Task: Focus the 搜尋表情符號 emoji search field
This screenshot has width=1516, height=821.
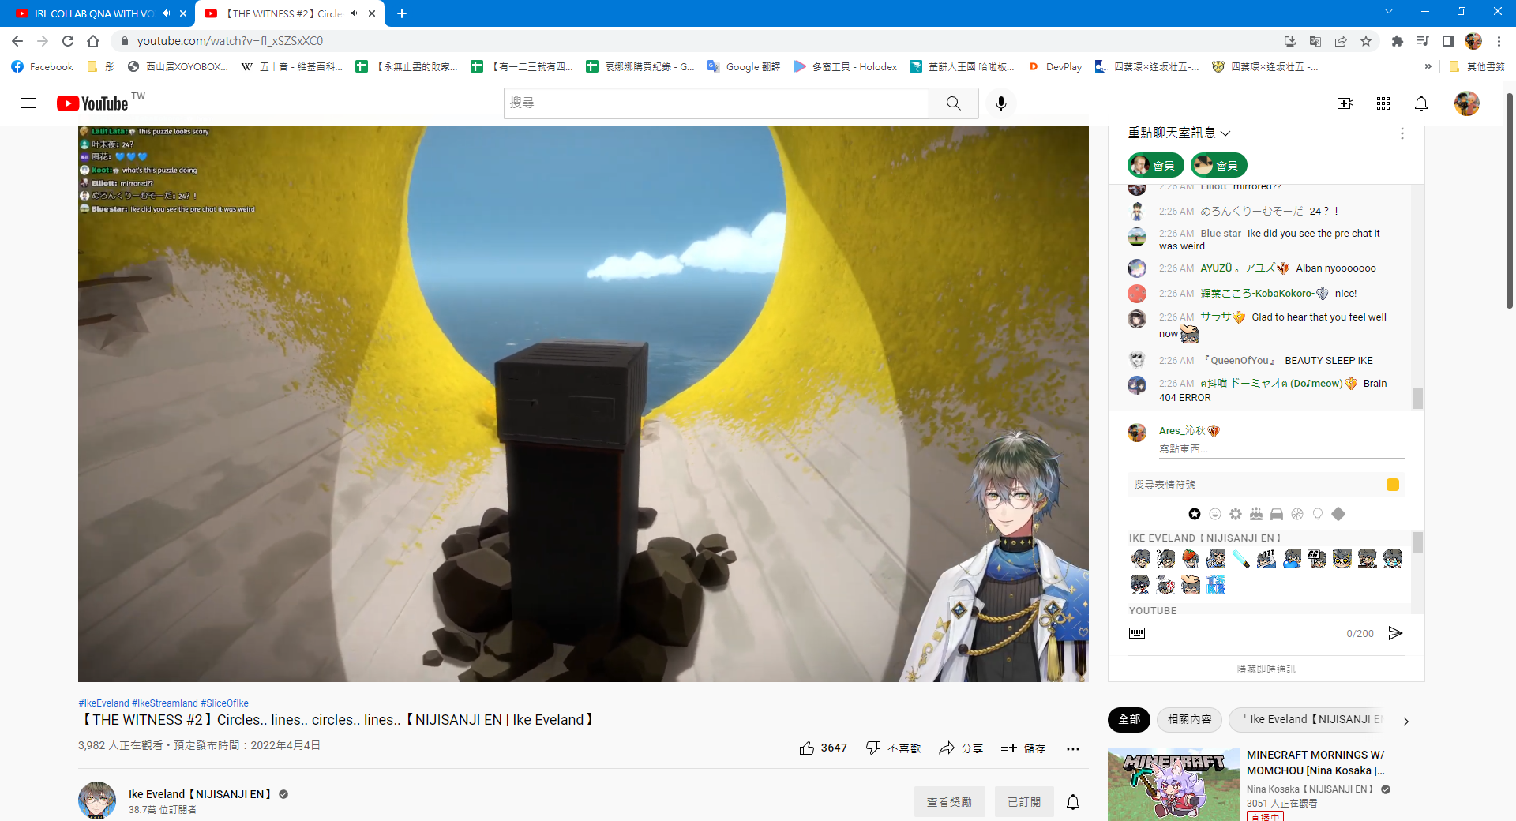Action: pos(1255,485)
